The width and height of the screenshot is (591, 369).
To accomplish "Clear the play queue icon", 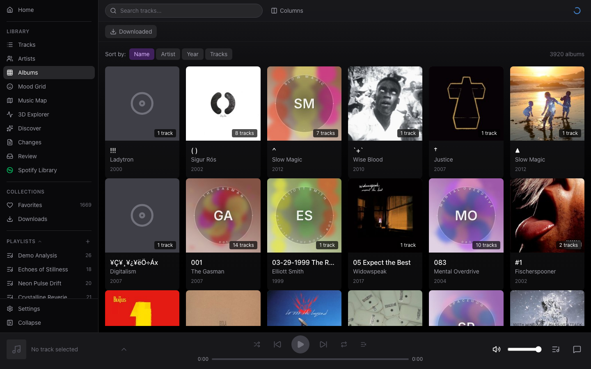I will click(364, 344).
